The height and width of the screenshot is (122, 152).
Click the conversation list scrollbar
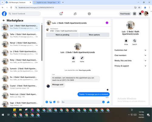point(42,43)
